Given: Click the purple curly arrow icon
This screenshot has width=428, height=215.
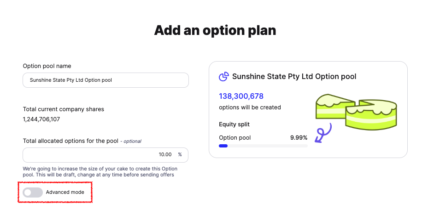Looking at the screenshot, I should click(x=323, y=133).
